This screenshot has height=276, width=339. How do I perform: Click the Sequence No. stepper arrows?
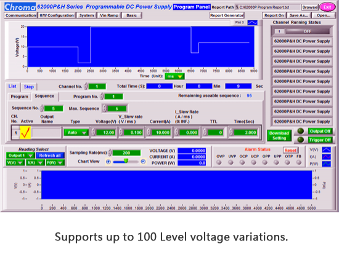coord(42,108)
